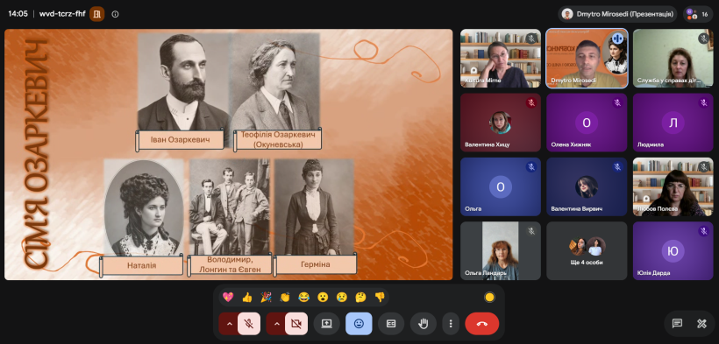Start screen sharing with the present icon

click(x=326, y=323)
